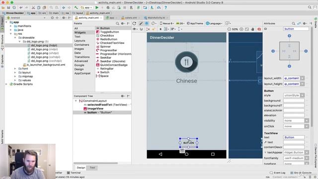Switch to the MainActivity.kt editor tab
The width and height of the screenshot is (318, 179).
156,18
